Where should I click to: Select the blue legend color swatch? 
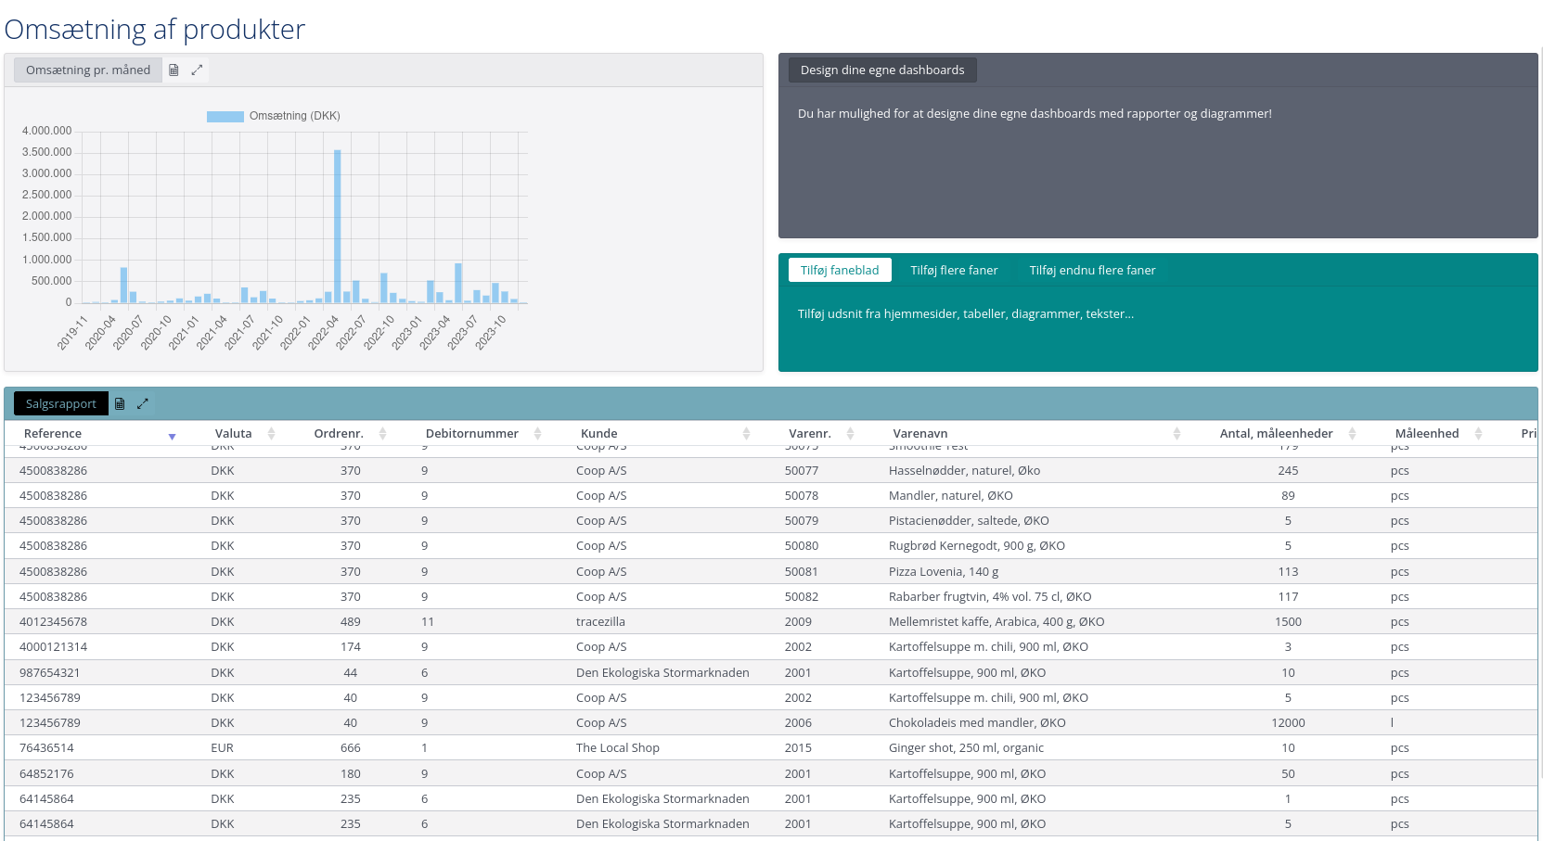(x=225, y=115)
